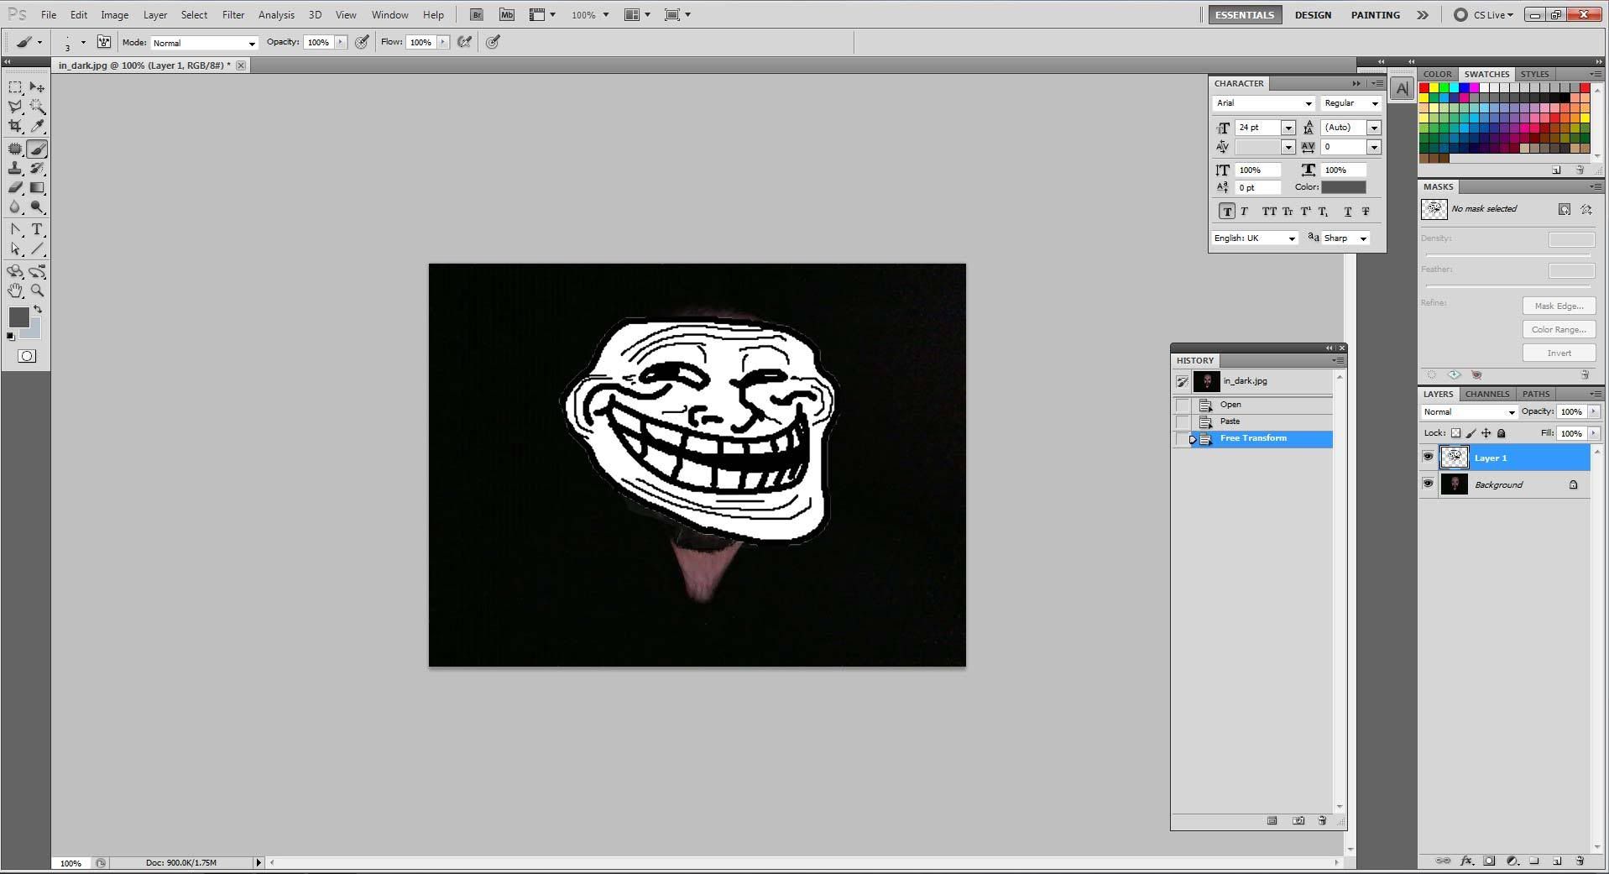Toggle Quick Mask mode

pyautogui.click(x=27, y=356)
